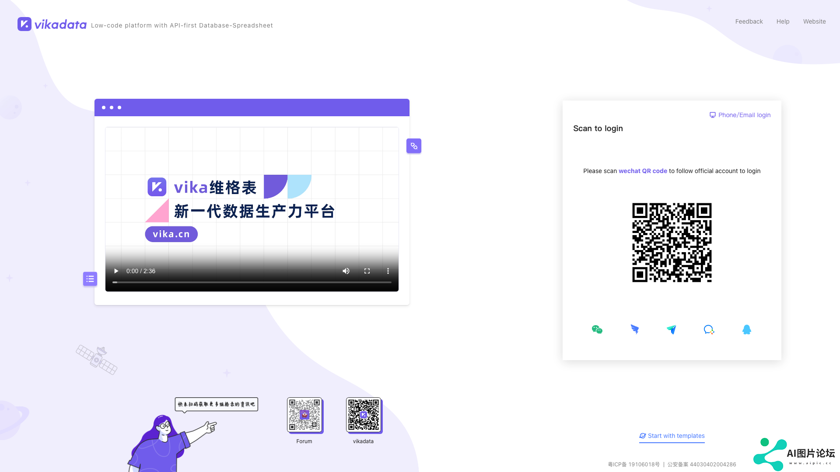Image resolution: width=840 pixels, height=472 pixels.
Task: Click the ICP 19106018 record text
Action: coord(633,465)
